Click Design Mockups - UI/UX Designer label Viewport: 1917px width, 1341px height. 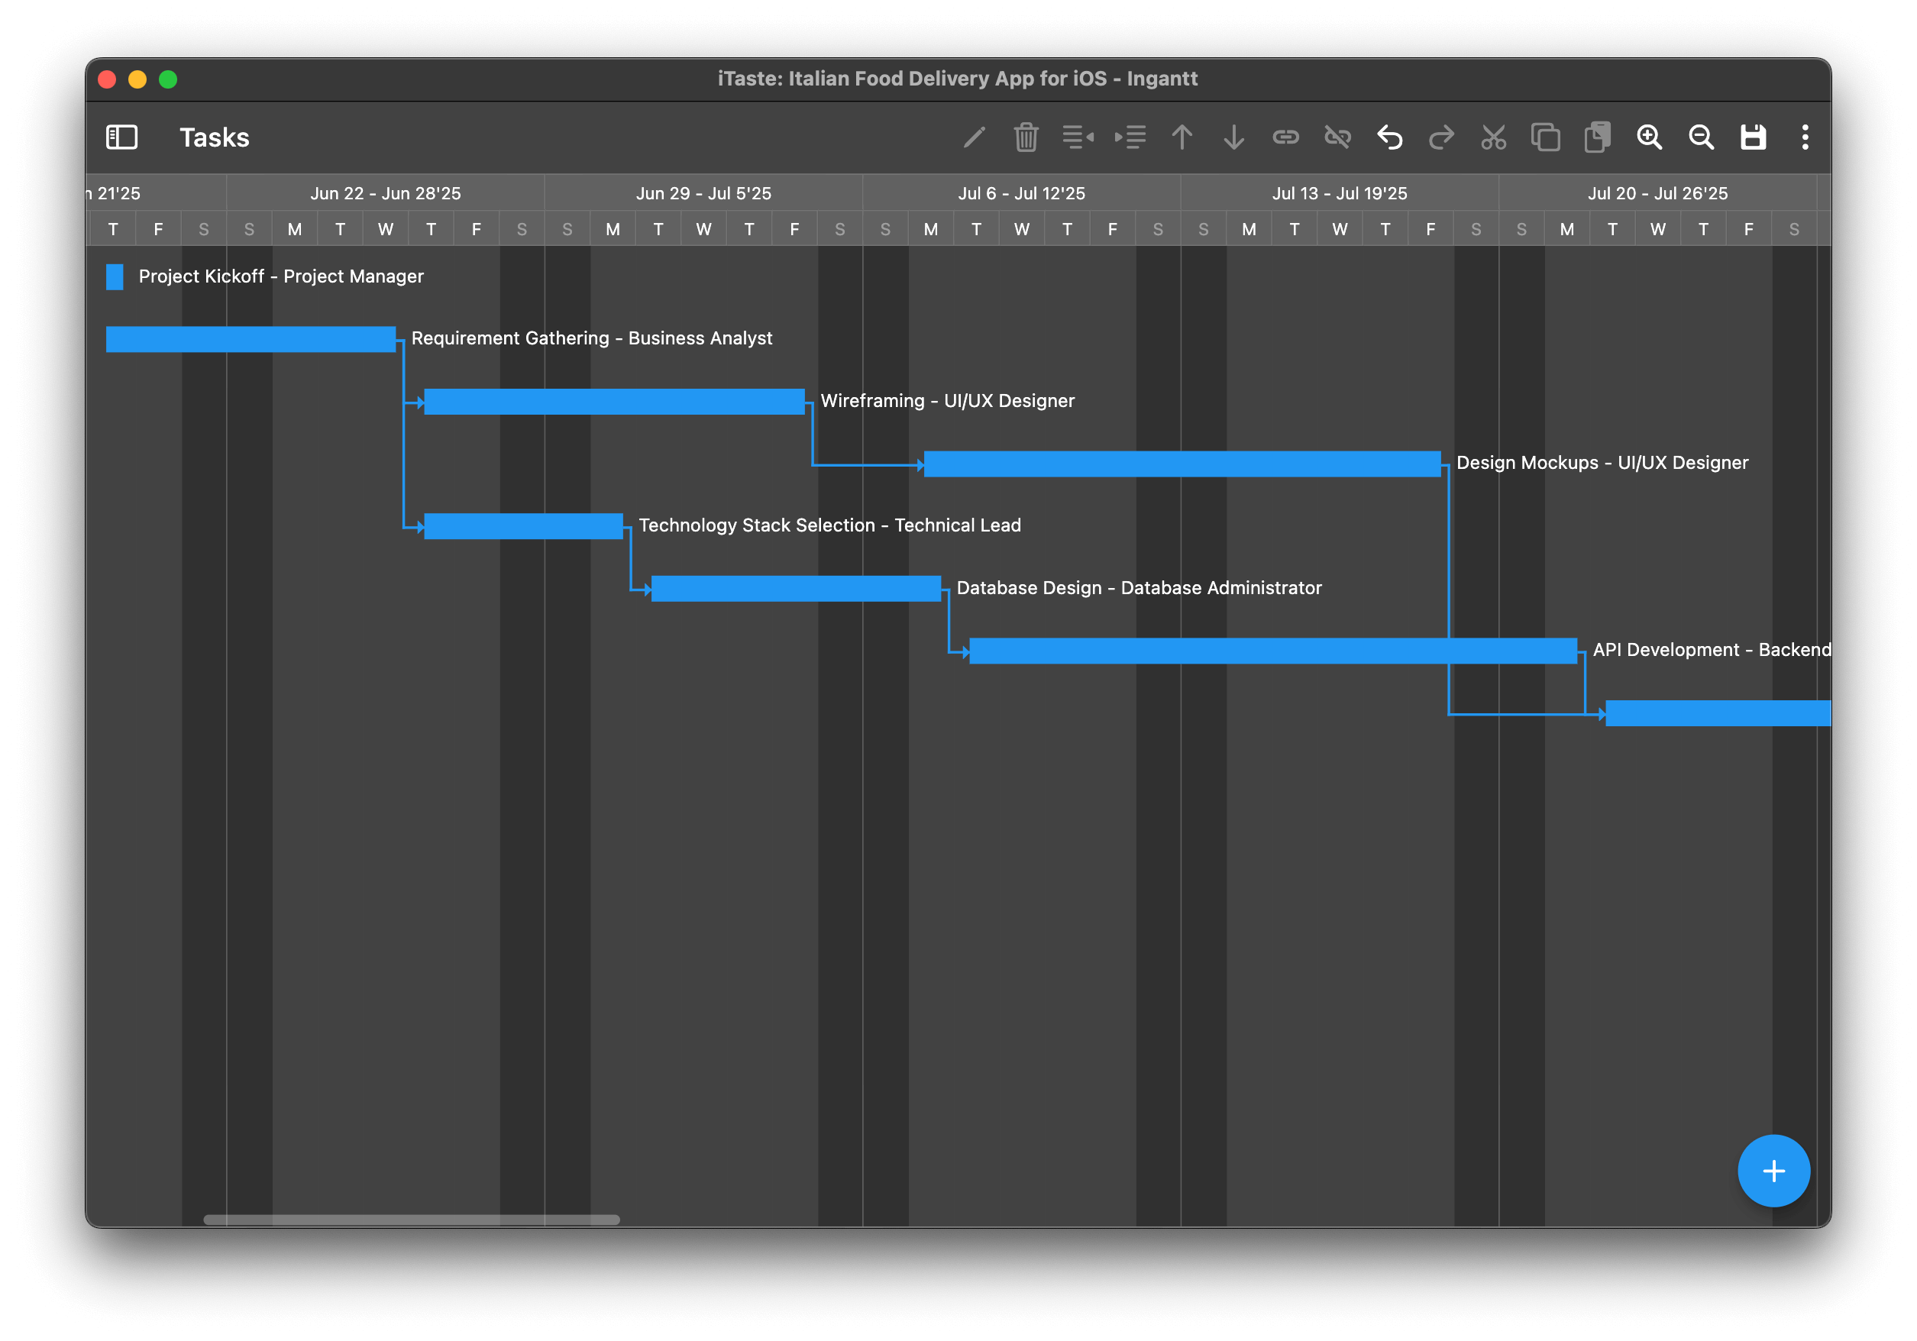[x=1602, y=463]
